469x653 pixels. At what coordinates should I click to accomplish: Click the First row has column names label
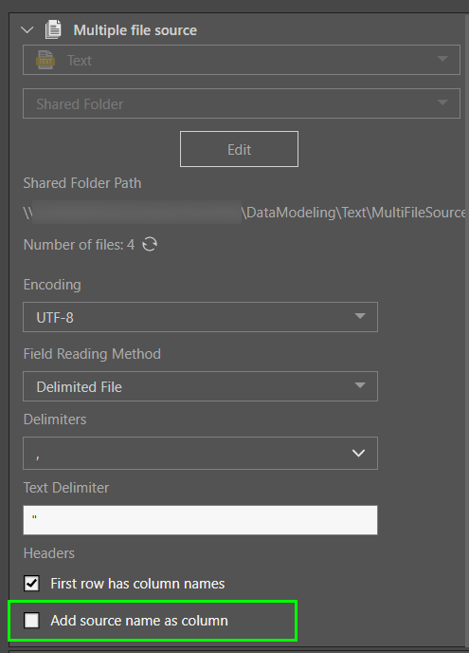point(137,584)
